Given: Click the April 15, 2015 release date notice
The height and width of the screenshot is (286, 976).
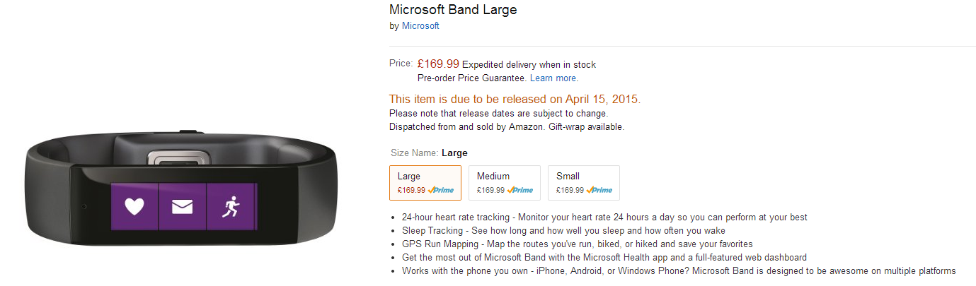Looking at the screenshot, I should pyautogui.click(x=515, y=100).
